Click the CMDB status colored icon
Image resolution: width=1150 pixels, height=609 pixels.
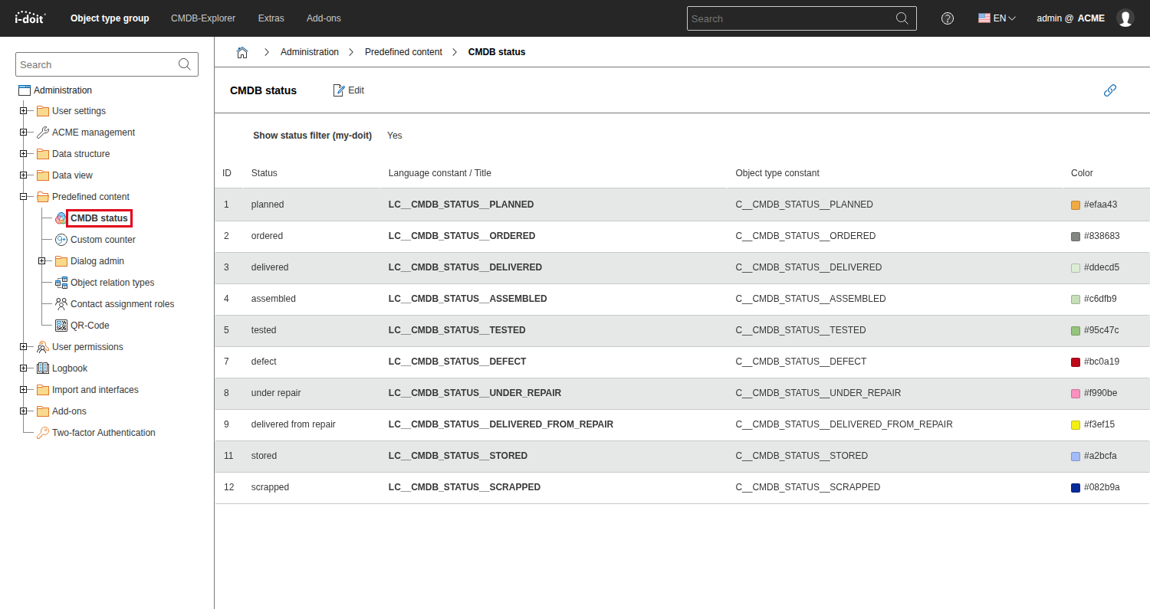coord(61,218)
